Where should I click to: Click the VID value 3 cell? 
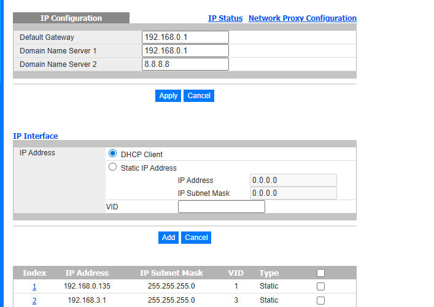pos(236,300)
